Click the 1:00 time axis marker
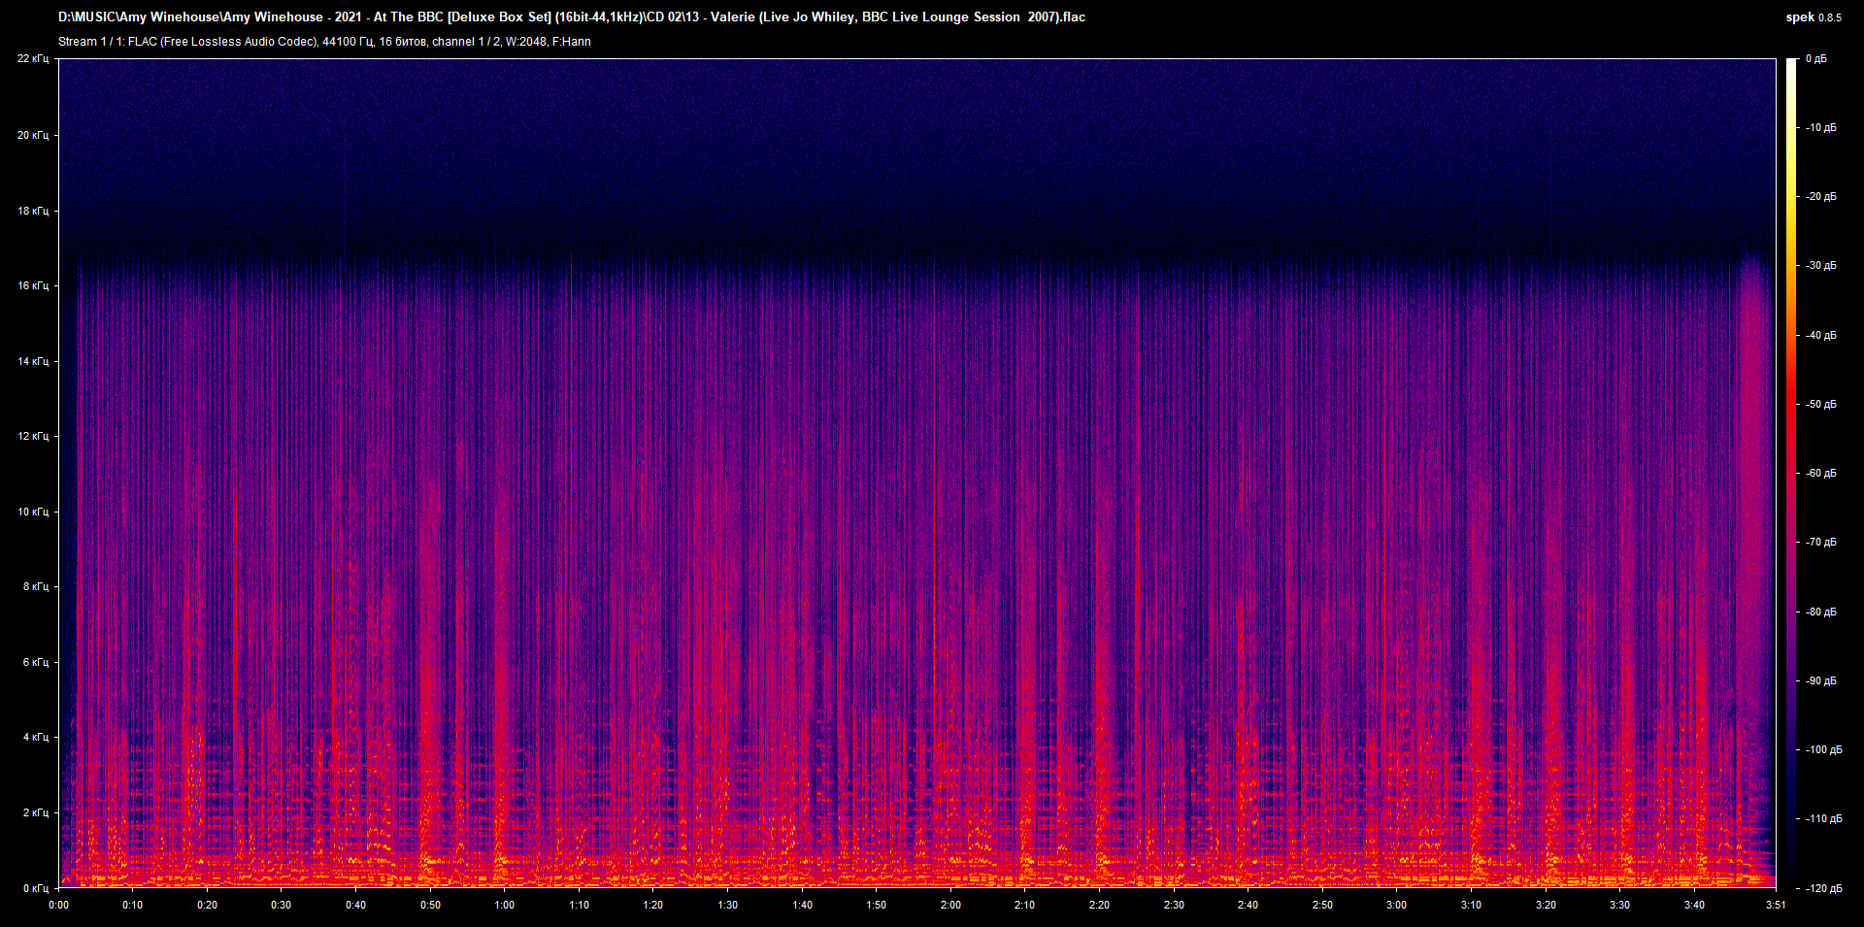This screenshot has width=1864, height=927. point(505,905)
